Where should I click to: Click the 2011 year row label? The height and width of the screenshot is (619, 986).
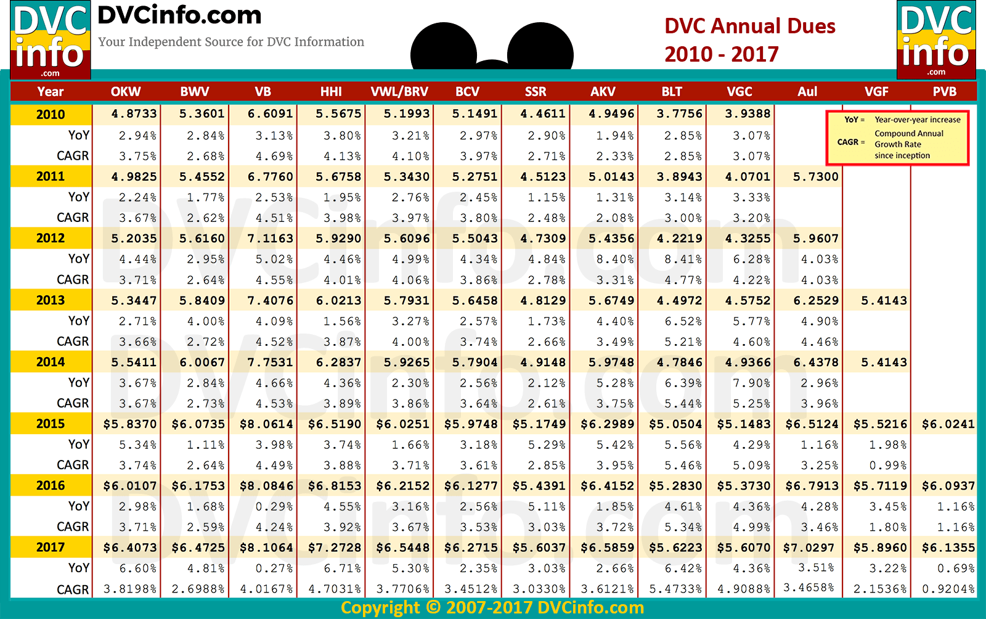coord(51,176)
